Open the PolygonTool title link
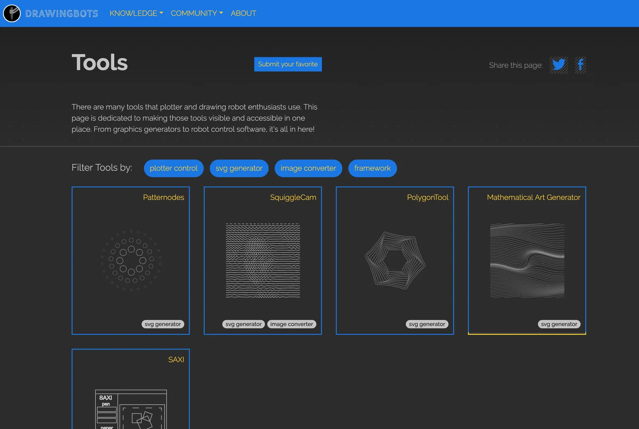This screenshot has height=429, width=639. click(x=428, y=197)
